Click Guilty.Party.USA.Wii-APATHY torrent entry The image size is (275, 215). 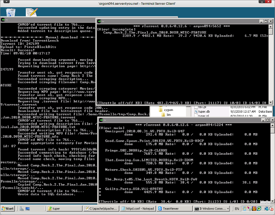tap(134, 189)
